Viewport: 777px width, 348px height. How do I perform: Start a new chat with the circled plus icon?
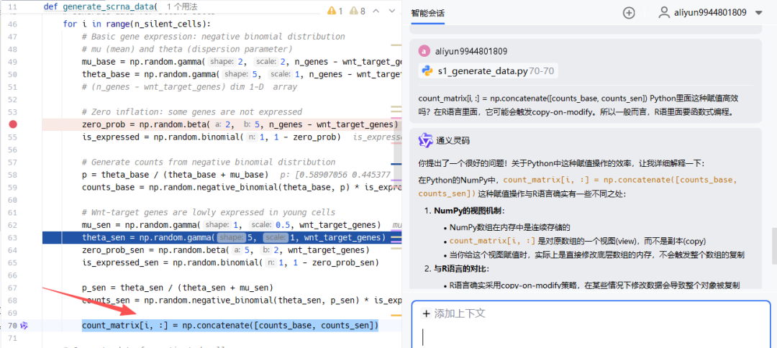(x=629, y=13)
